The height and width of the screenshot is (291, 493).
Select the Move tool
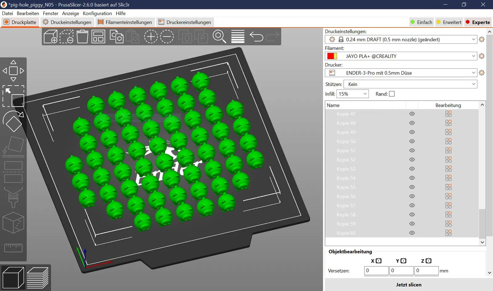coord(13,71)
